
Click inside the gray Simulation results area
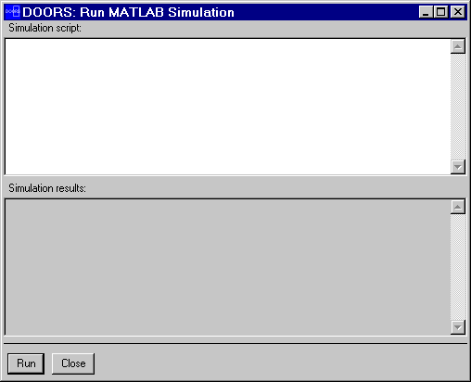click(228, 267)
